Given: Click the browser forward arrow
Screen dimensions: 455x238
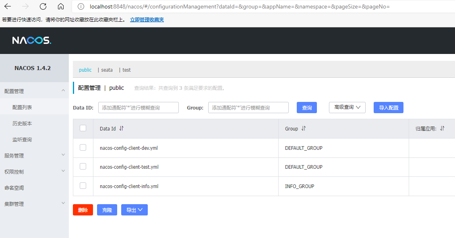Looking at the screenshot, I should point(25,6).
